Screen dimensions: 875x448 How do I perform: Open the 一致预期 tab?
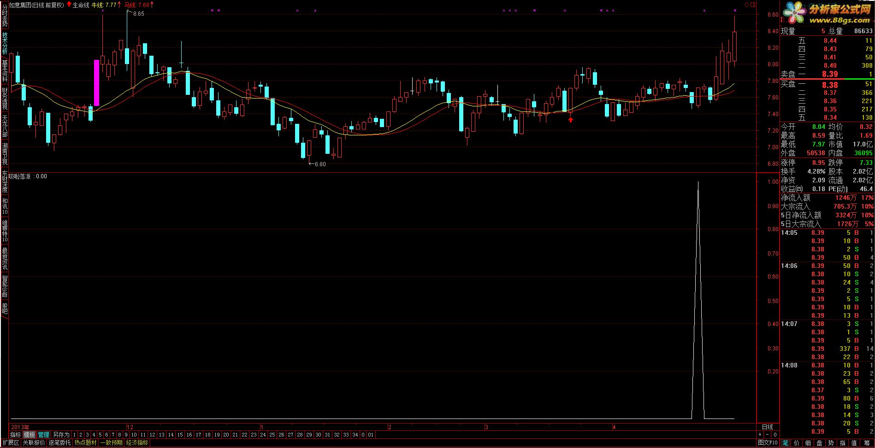pos(112,443)
